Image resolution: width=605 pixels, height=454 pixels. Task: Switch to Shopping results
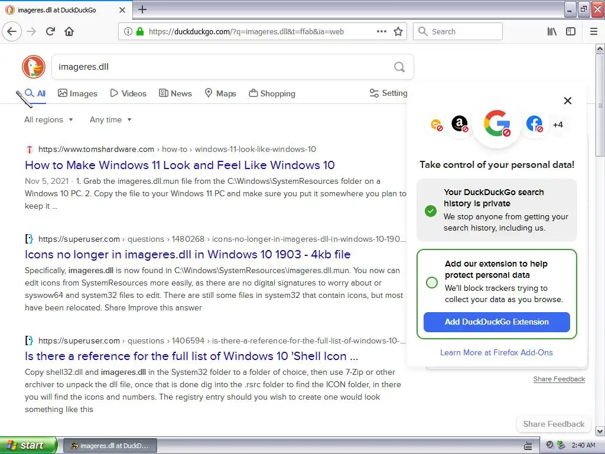tap(272, 93)
